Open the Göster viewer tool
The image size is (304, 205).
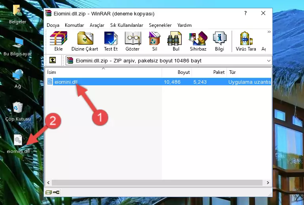click(x=132, y=41)
